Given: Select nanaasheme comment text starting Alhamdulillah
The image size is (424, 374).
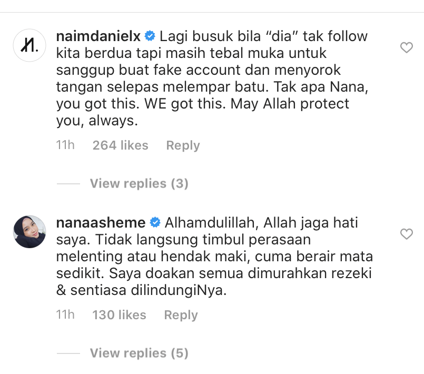Looking at the screenshot, I should (x=214, y=257).
